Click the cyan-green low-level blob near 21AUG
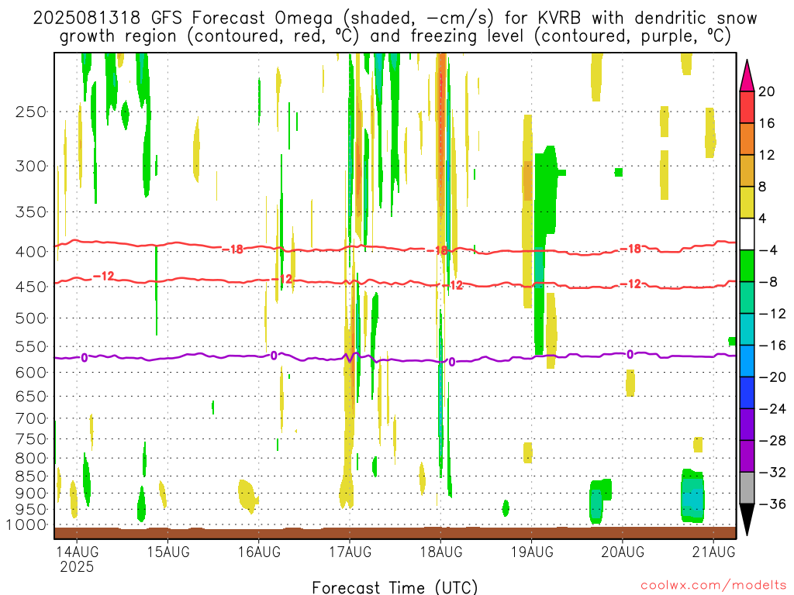Image resolution: width=794 pixels, height=595 pixels. click(692, 496)
